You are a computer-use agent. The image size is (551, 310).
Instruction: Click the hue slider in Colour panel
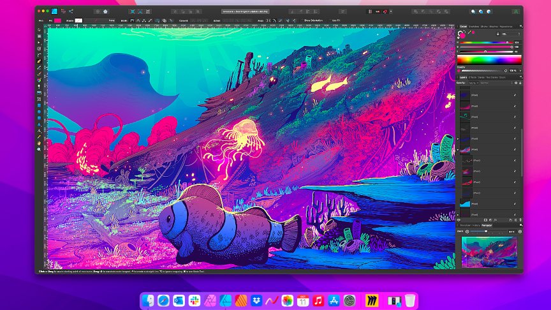[x=486, y=43]
